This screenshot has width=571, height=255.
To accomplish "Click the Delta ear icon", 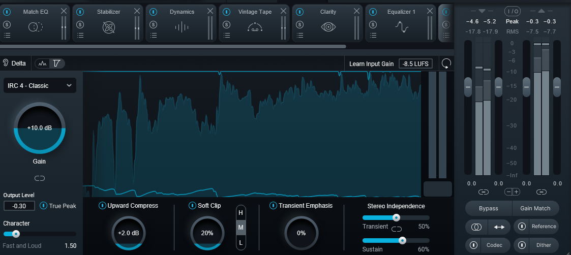I will [6, 63].
